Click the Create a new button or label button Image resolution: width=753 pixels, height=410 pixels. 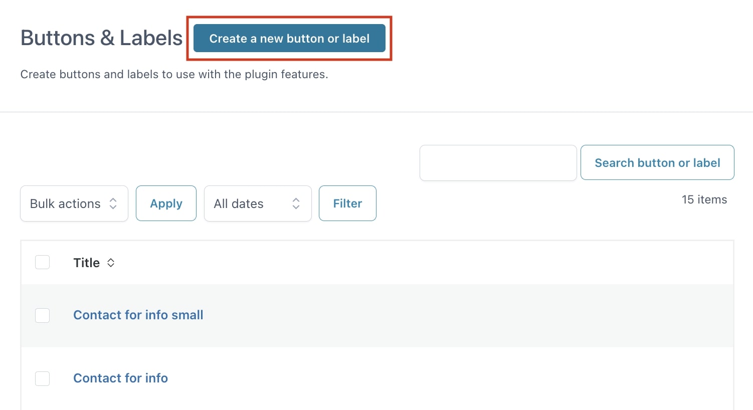tap(289, 38)
